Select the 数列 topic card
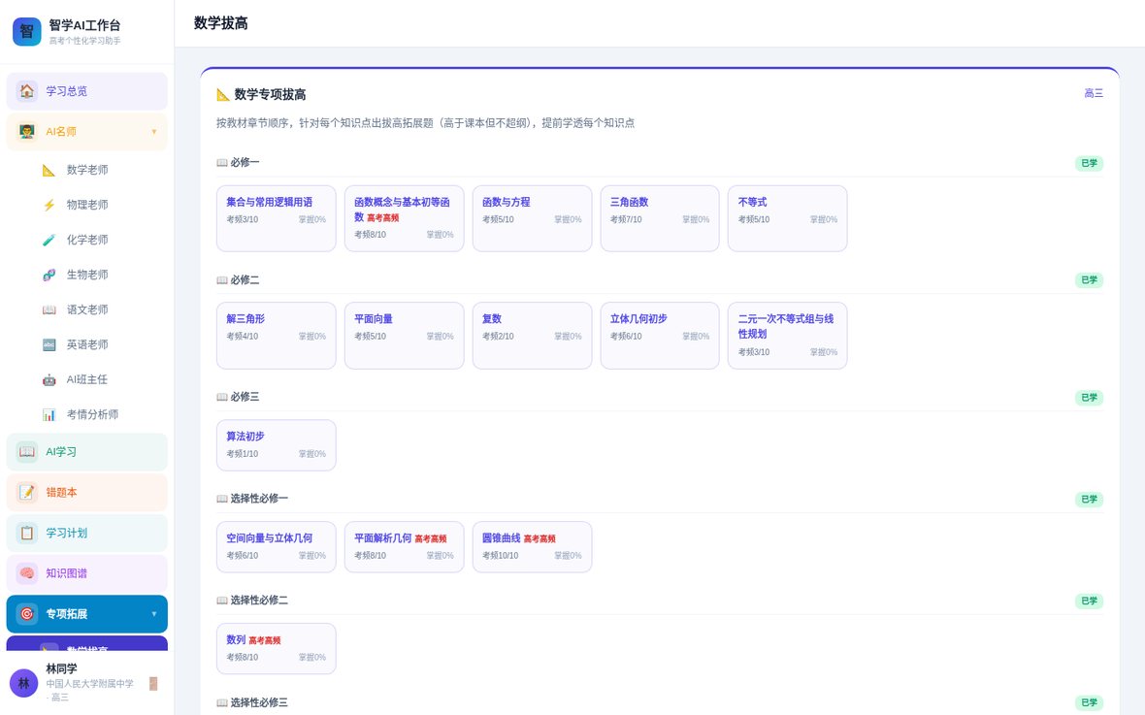 coord(276,648)
